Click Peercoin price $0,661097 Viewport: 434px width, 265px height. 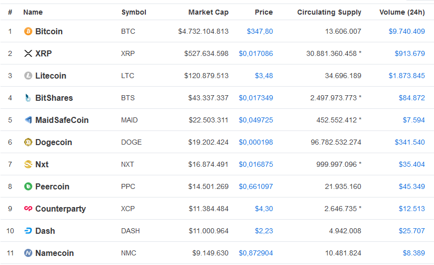[x=256, y=186]
